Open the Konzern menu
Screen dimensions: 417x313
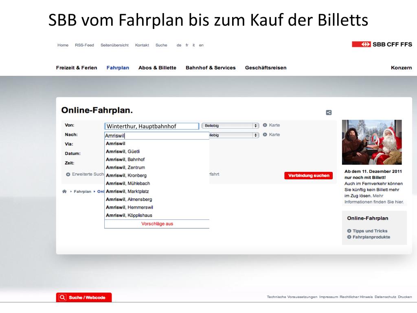coord(401,68)
